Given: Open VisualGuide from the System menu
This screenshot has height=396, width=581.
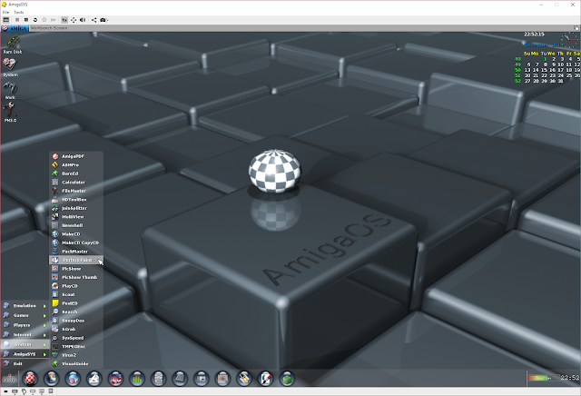Looking at the screenshot, I should (x=76, y=363).
